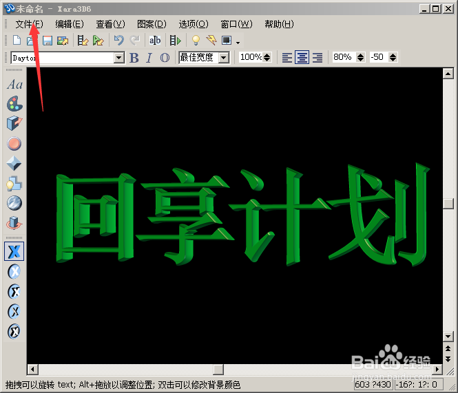Open texture options with the sphere icon
Screen dimensions: 458x393
(x=14, y=203)
